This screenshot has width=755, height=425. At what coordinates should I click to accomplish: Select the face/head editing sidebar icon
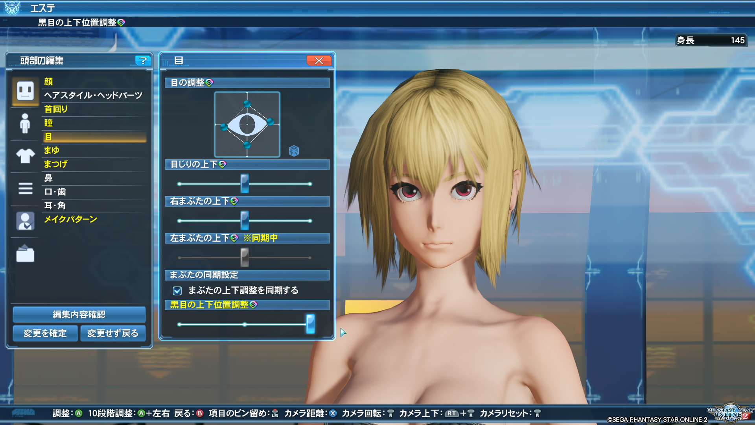point(25,91)
